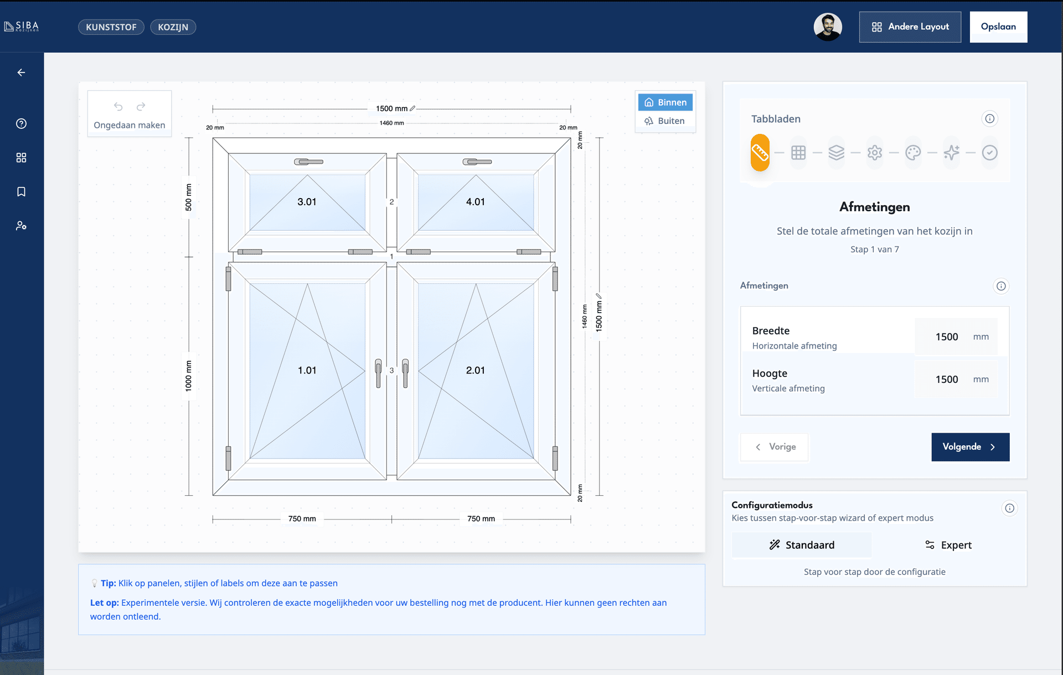Image resolution: width=1063 pixels, height=675 pixels.
Task: Expand the Andere Layout menu
Action: [x=910, y=27]
